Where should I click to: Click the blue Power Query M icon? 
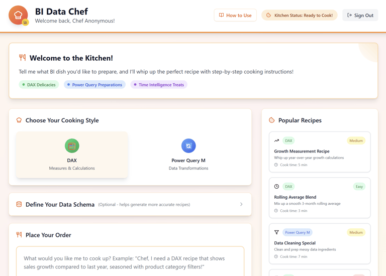coord(188,146)
